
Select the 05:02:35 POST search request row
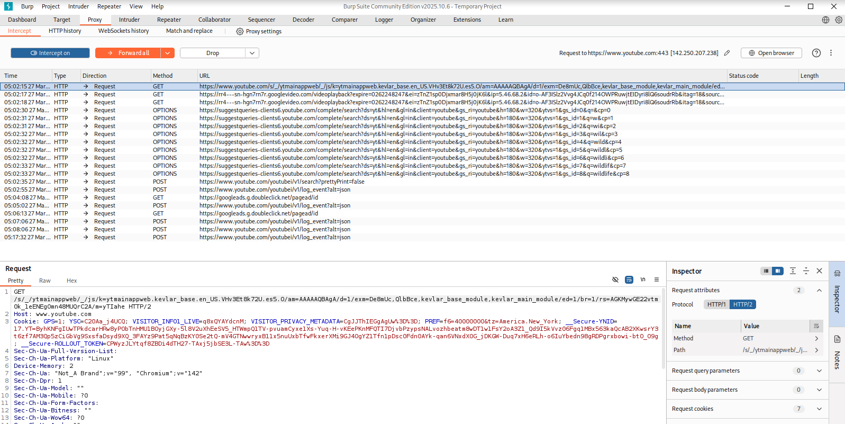coord(422,182)
